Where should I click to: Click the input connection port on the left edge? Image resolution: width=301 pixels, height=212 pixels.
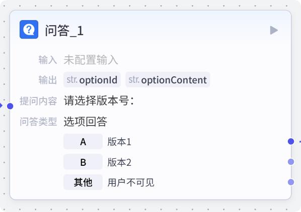click(x=10, y=106)
